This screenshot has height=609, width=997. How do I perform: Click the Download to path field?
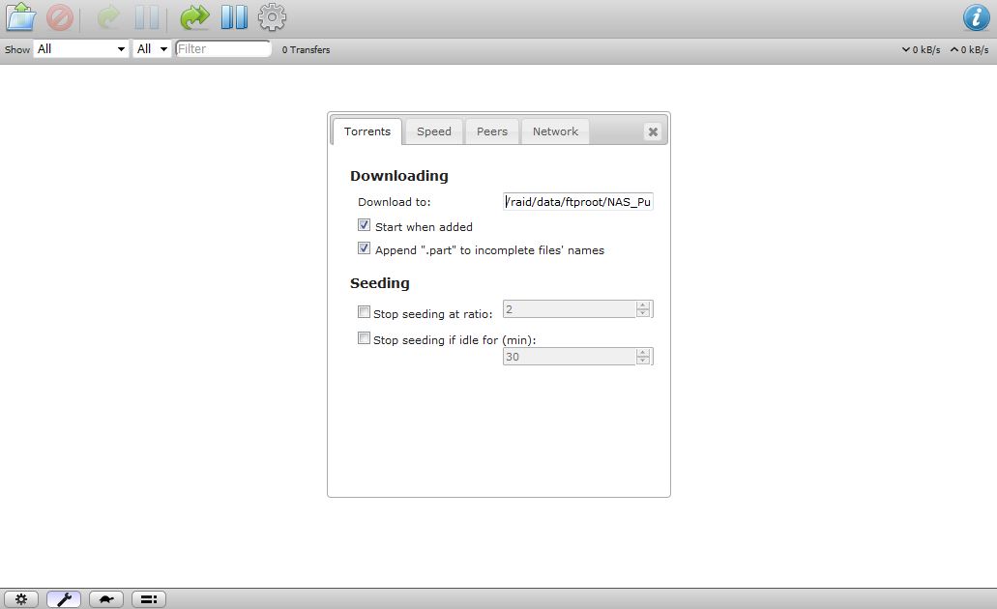coord(578,201)
